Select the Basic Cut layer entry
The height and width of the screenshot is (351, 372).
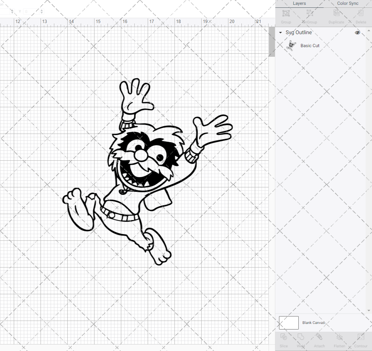(x=310, y=45)
